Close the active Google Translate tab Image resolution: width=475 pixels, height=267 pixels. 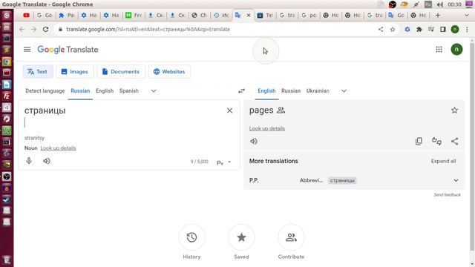[x=249, y=15]
